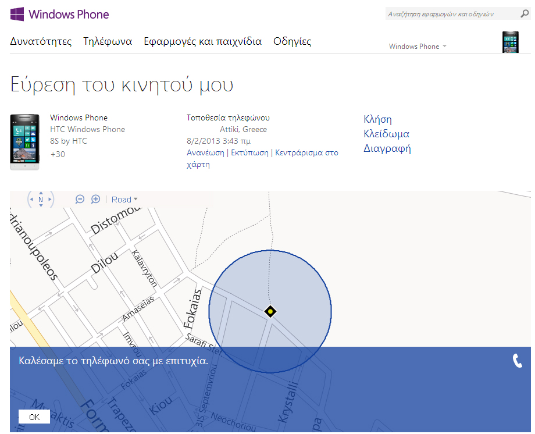The width and height of the screenshot is (535, 434).
Task: Expand the Windows Phone account dropdown
Action: (418, 47)
